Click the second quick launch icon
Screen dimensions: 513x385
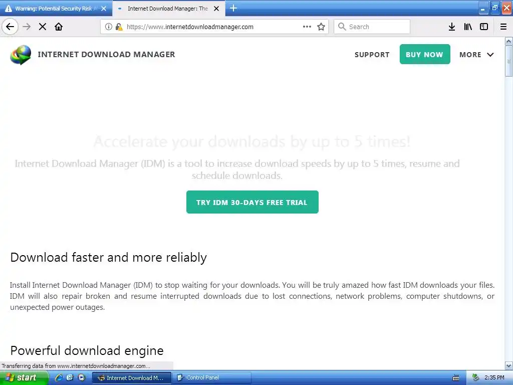(70, 377)
